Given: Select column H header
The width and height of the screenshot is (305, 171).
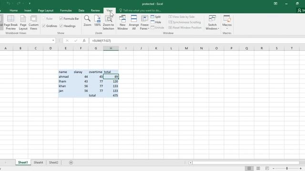Looking at the screenshot, I should coord(111,48).
